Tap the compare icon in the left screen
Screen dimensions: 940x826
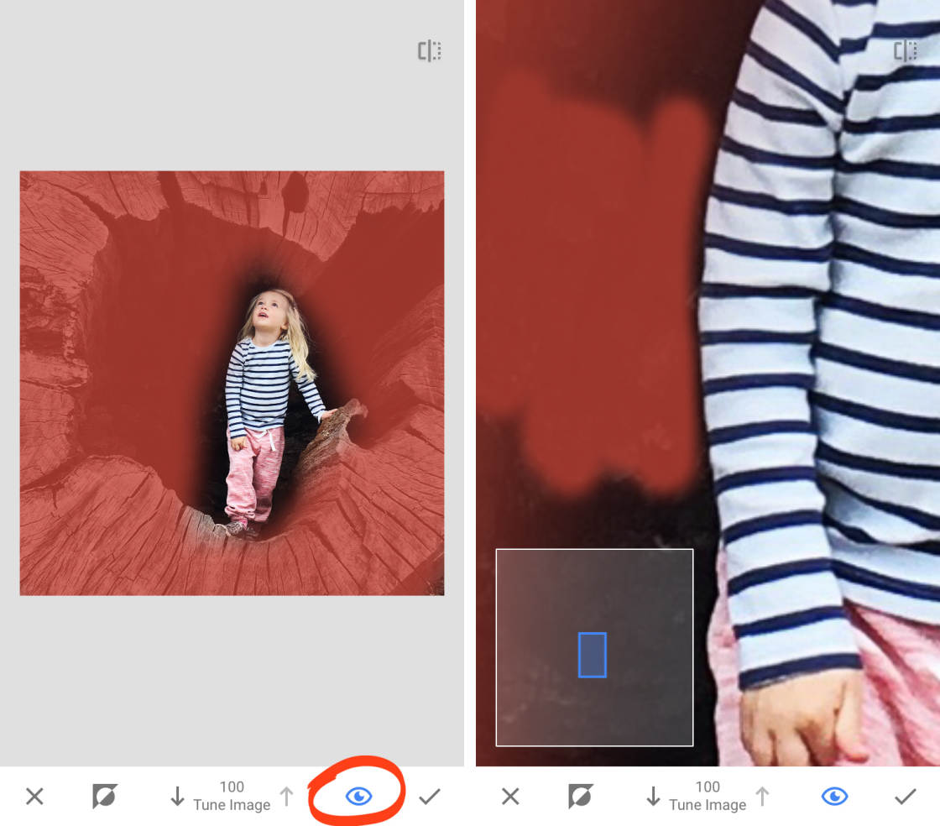pos(430,51)
